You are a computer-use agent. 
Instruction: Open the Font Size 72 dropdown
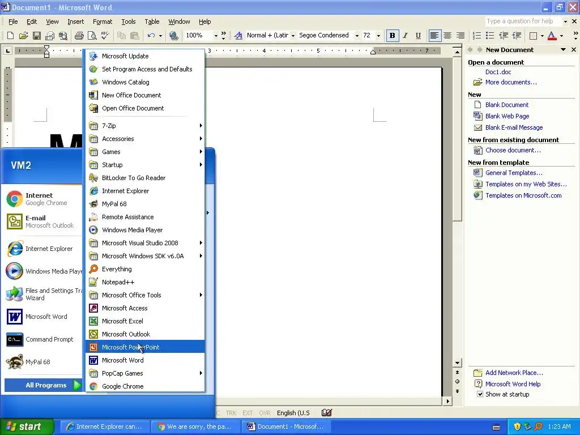coord(378,36)
